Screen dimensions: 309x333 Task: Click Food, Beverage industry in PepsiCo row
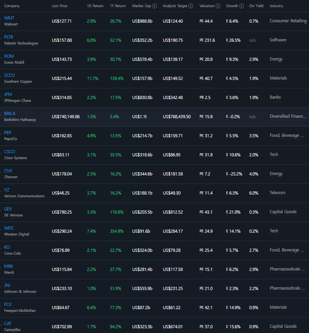287,136
